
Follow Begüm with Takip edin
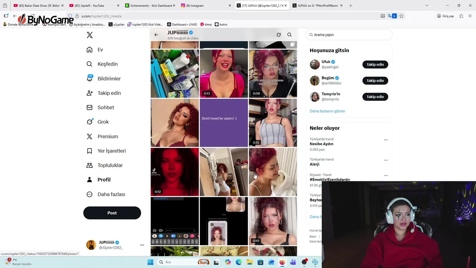point(375,80)
